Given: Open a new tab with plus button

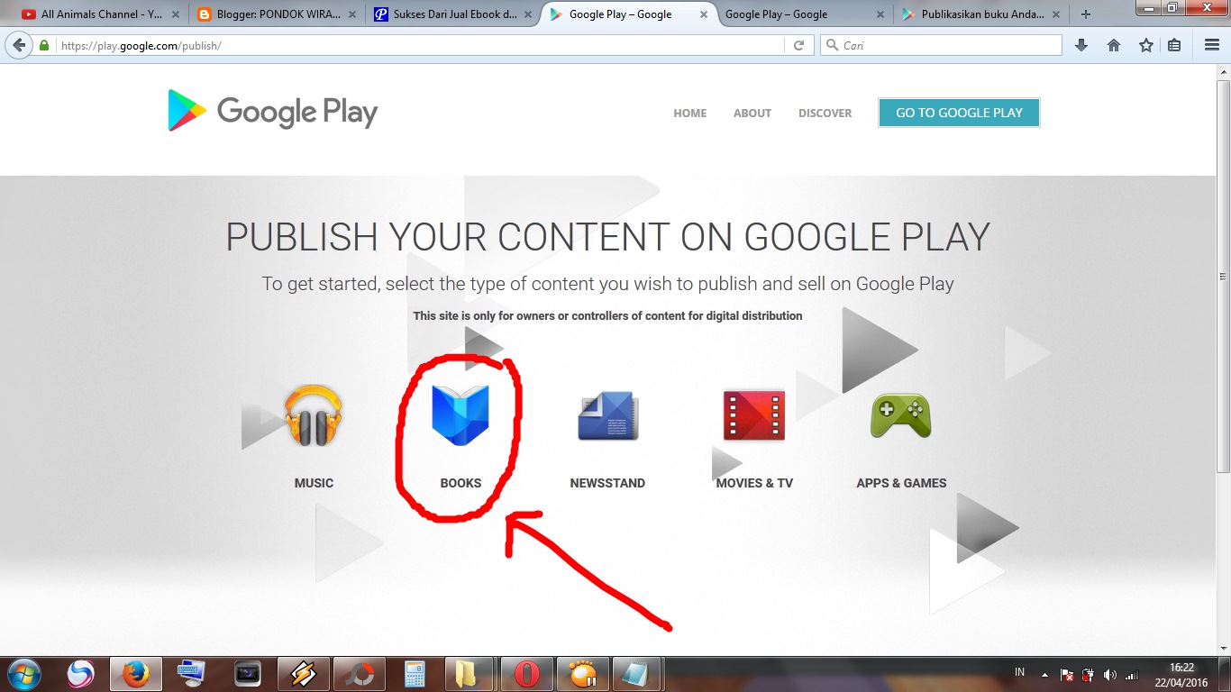Looking at the screenshot, I should (1086, 14).
